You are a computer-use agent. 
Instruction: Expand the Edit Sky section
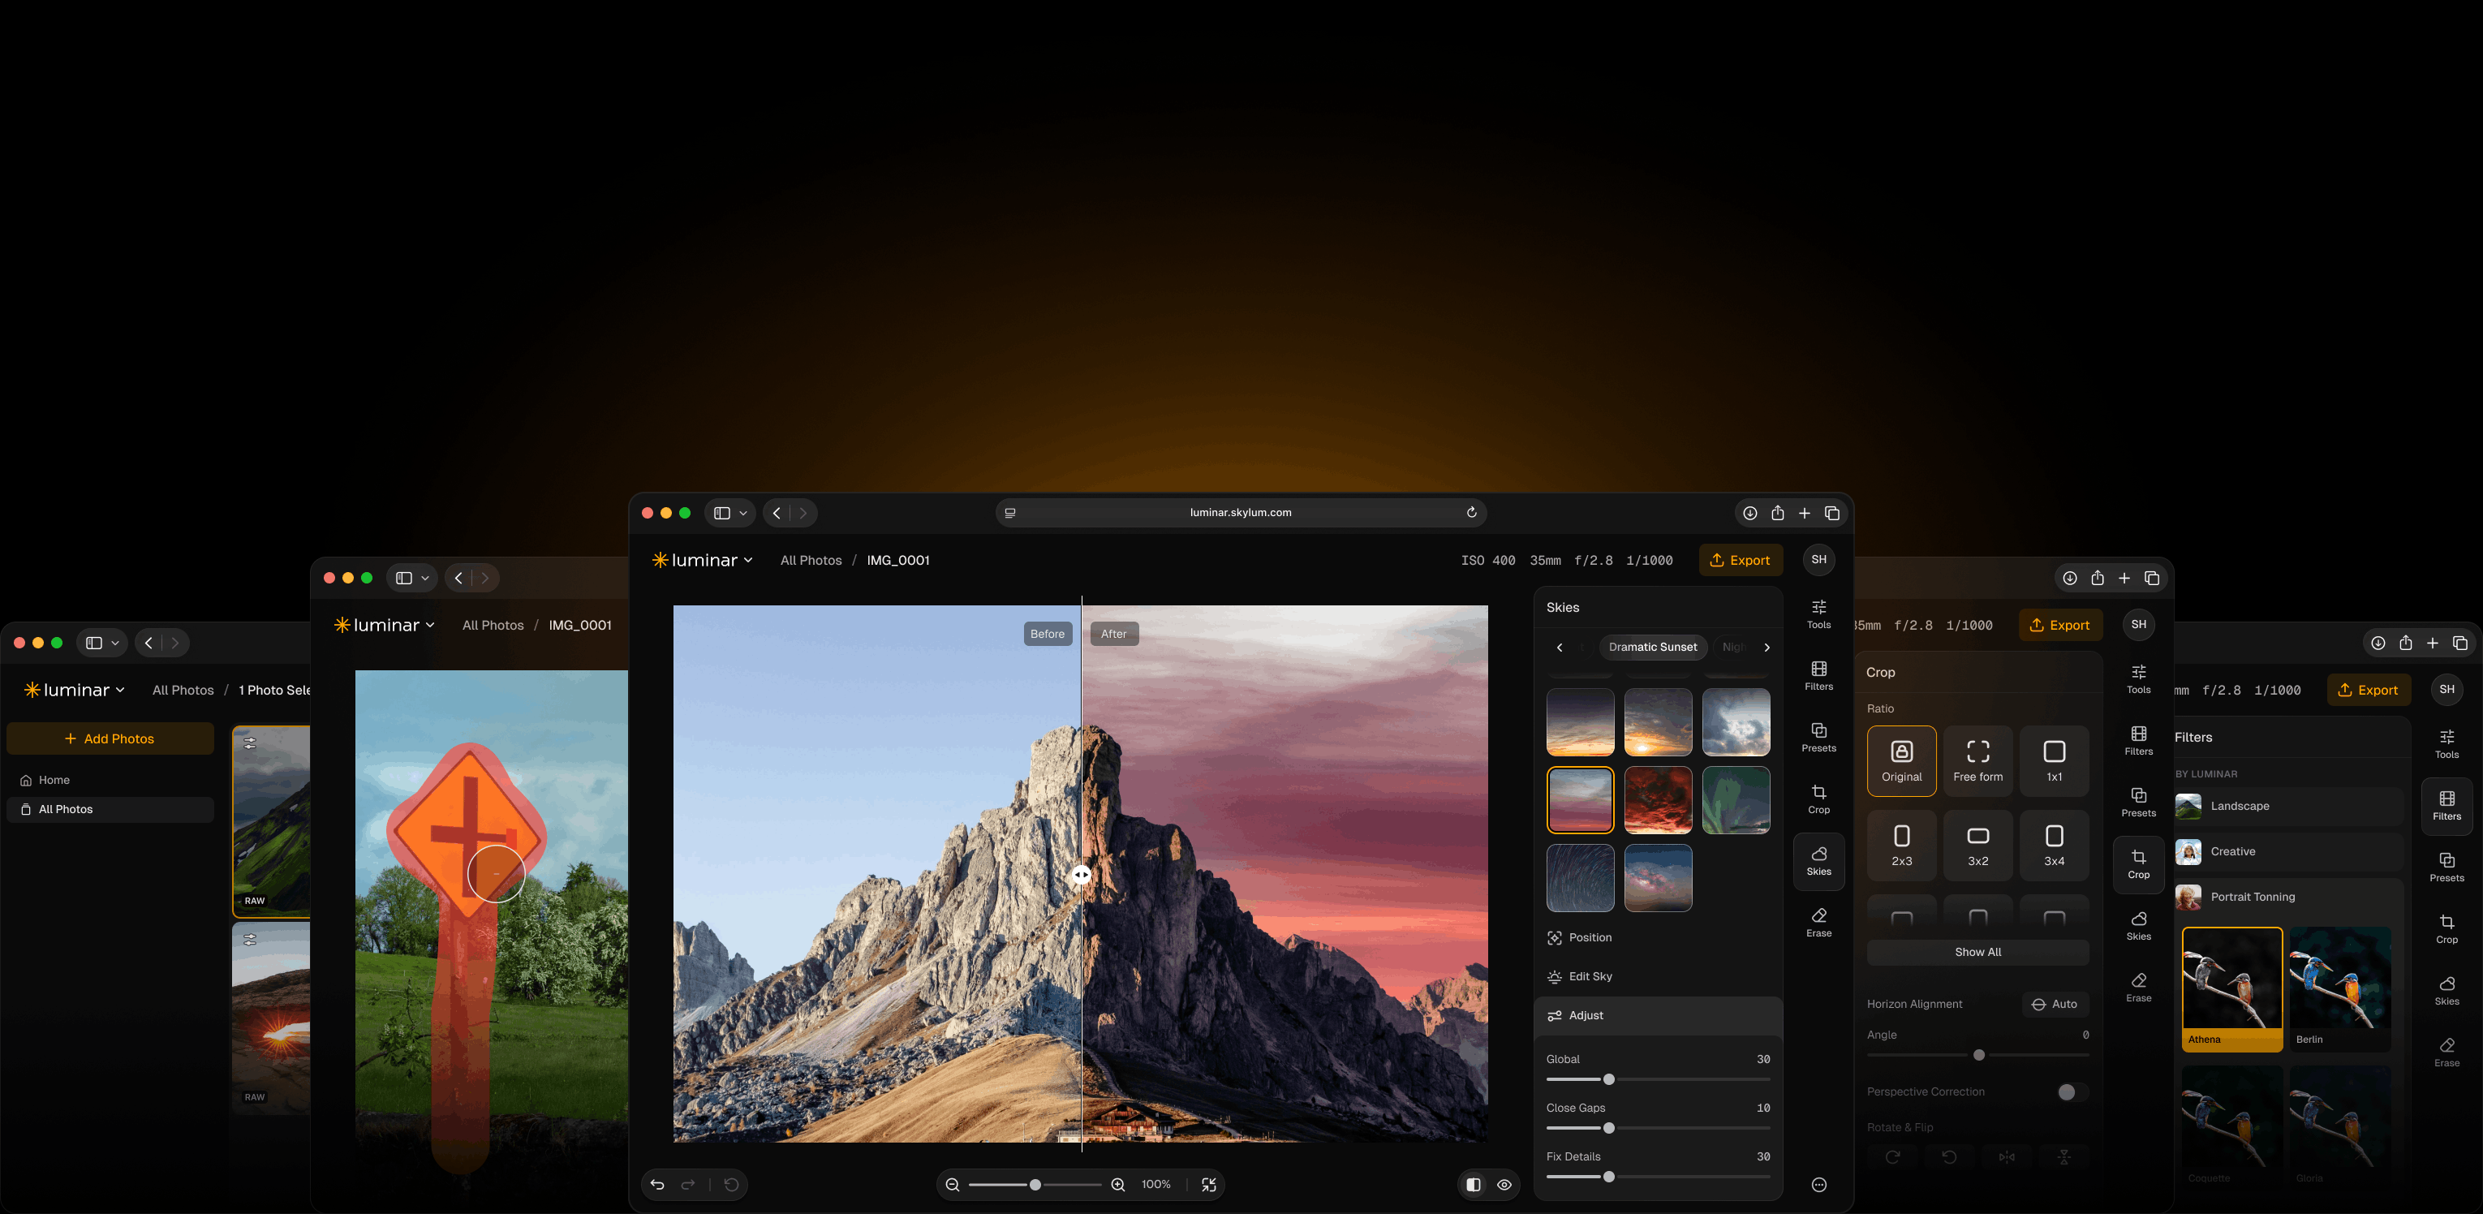tap(1657, 976)
